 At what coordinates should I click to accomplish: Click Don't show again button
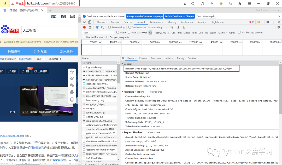pyautogui.click(x=206, y=16)
